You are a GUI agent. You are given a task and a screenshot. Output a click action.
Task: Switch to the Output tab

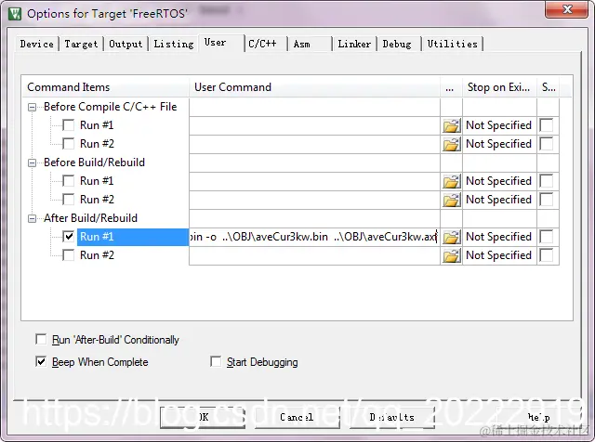pos(126,44)
